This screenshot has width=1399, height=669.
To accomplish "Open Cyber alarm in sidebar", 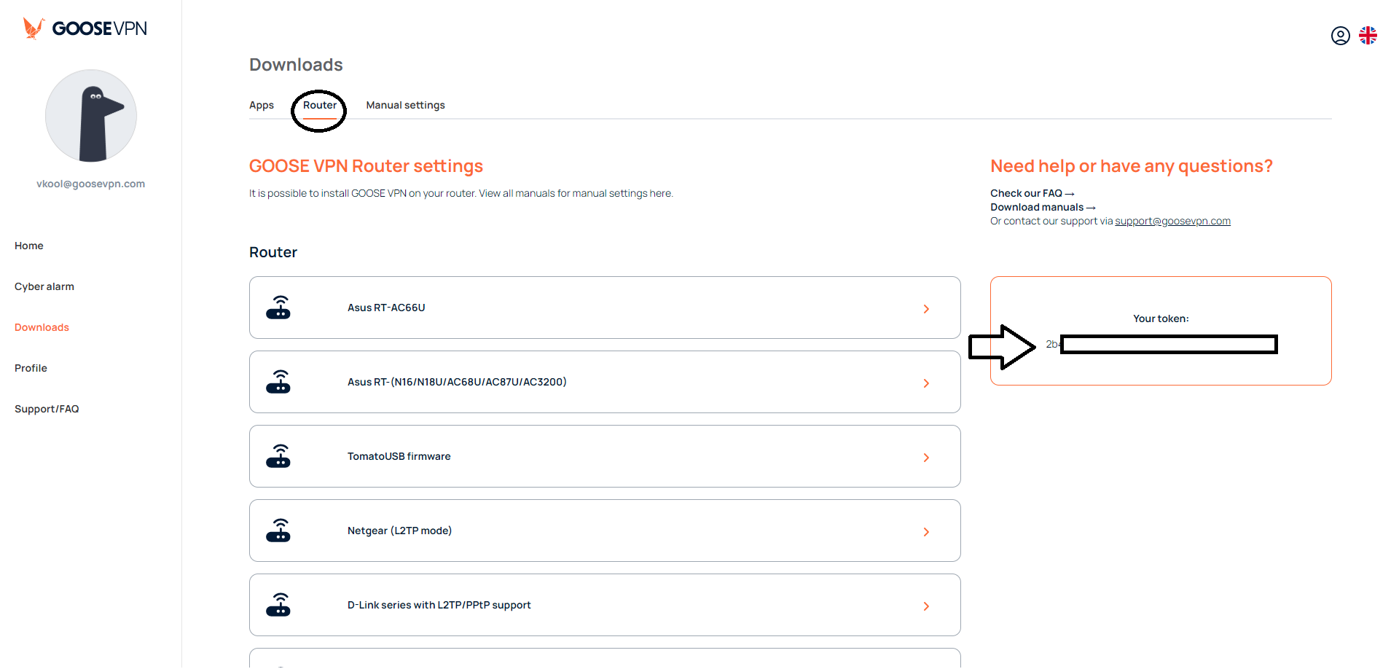I will point(44,286).
